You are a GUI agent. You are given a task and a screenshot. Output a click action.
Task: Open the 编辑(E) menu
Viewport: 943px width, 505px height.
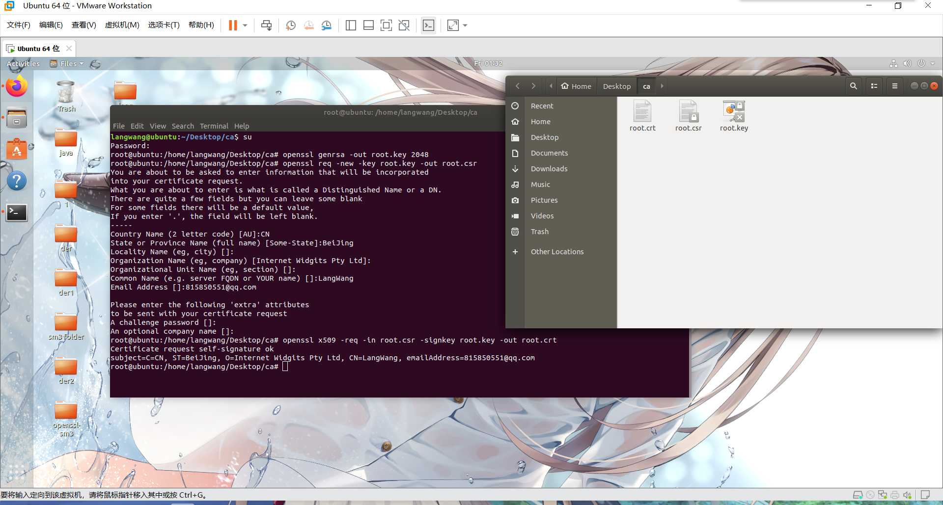click(x=51, y=25)
